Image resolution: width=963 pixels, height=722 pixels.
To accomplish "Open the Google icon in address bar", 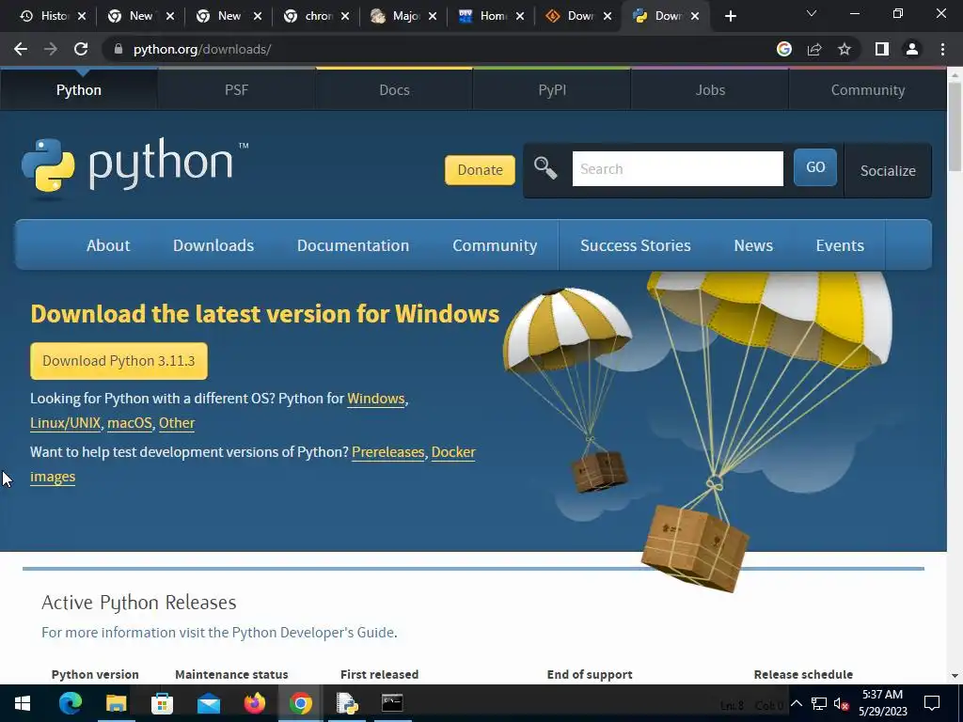I will (x=784, y=49).
